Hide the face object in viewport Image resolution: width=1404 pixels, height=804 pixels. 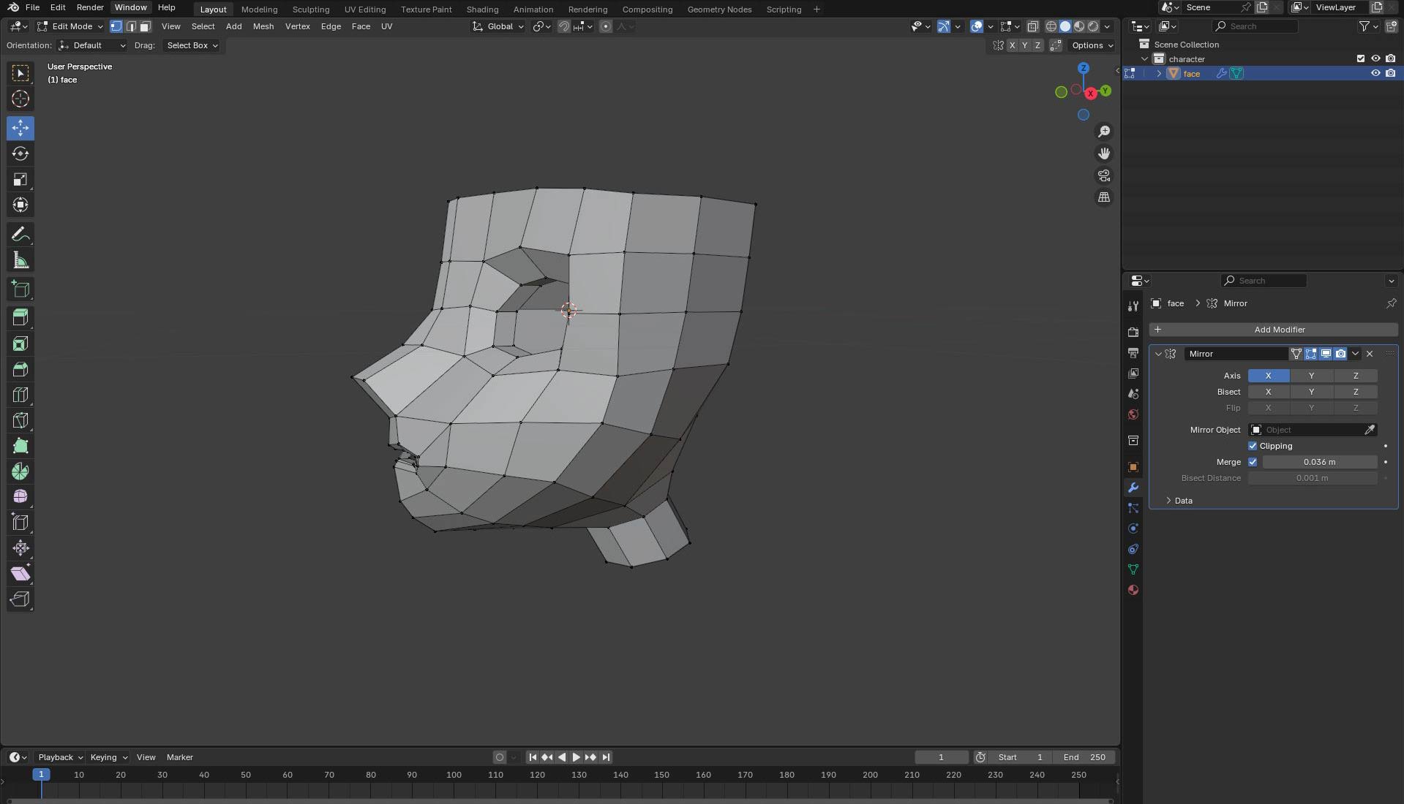[x=1375, y=73]
